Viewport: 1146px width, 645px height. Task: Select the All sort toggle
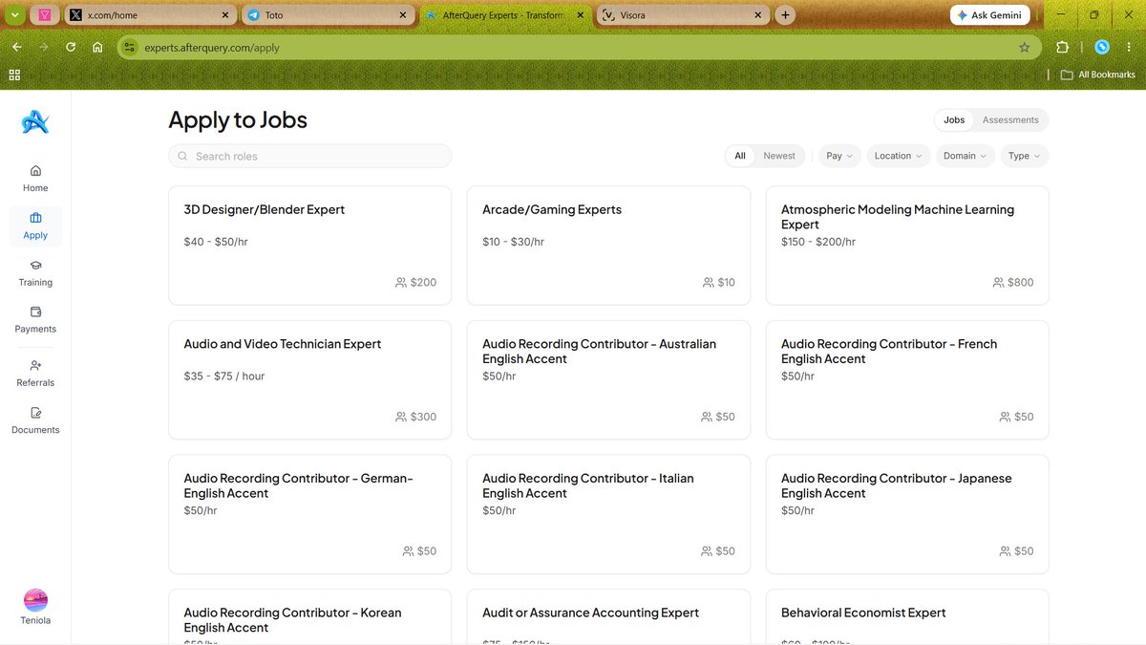pos(740,156)
